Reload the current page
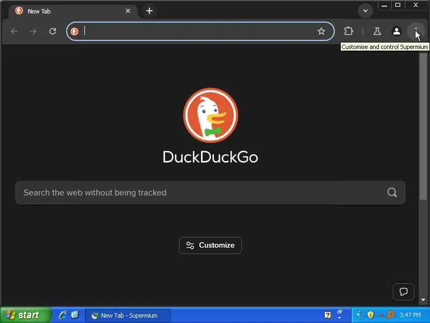The width and height of the screenshot is (430, 323). pyautogui.click(x=53, y=31)
